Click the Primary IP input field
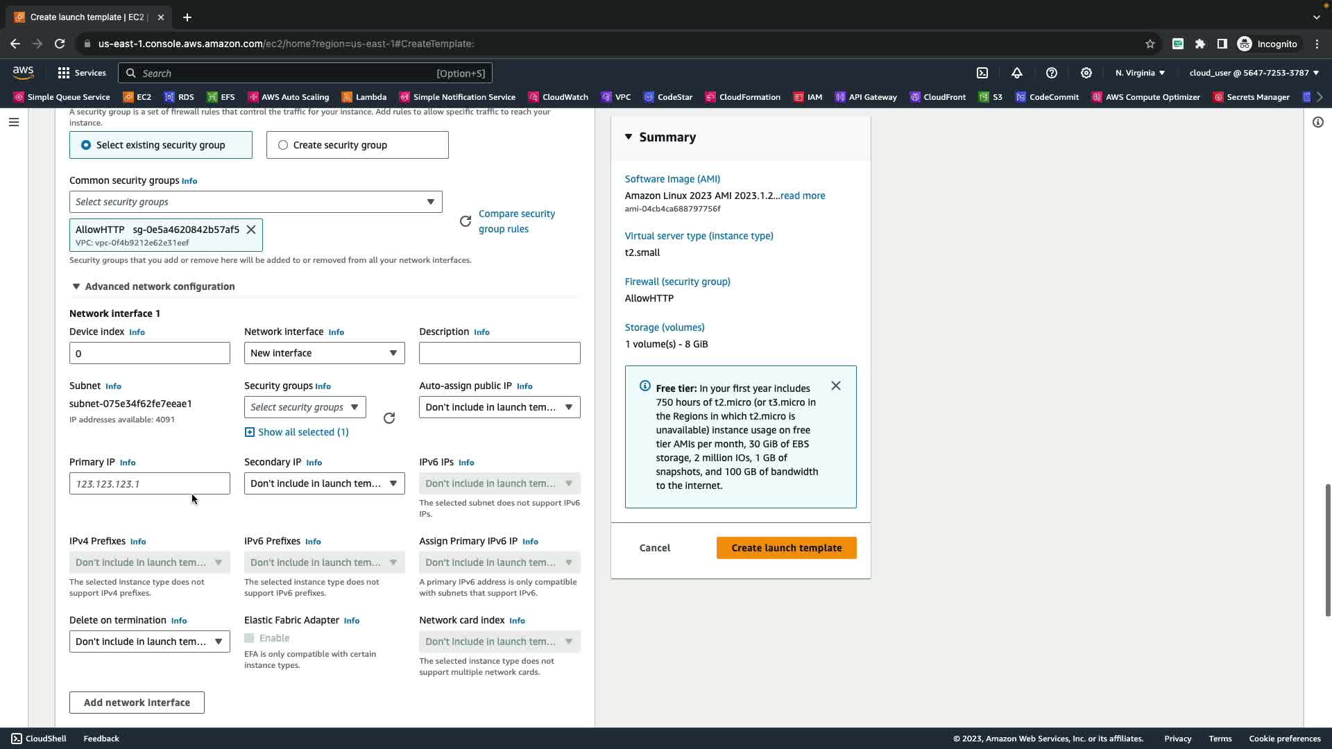1332x749 pixels. 149,483
